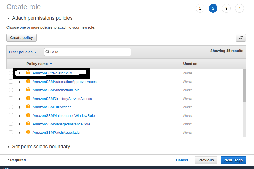Click the AmazonEC2RoleforSSM policy box icon

tap(28, 72)
